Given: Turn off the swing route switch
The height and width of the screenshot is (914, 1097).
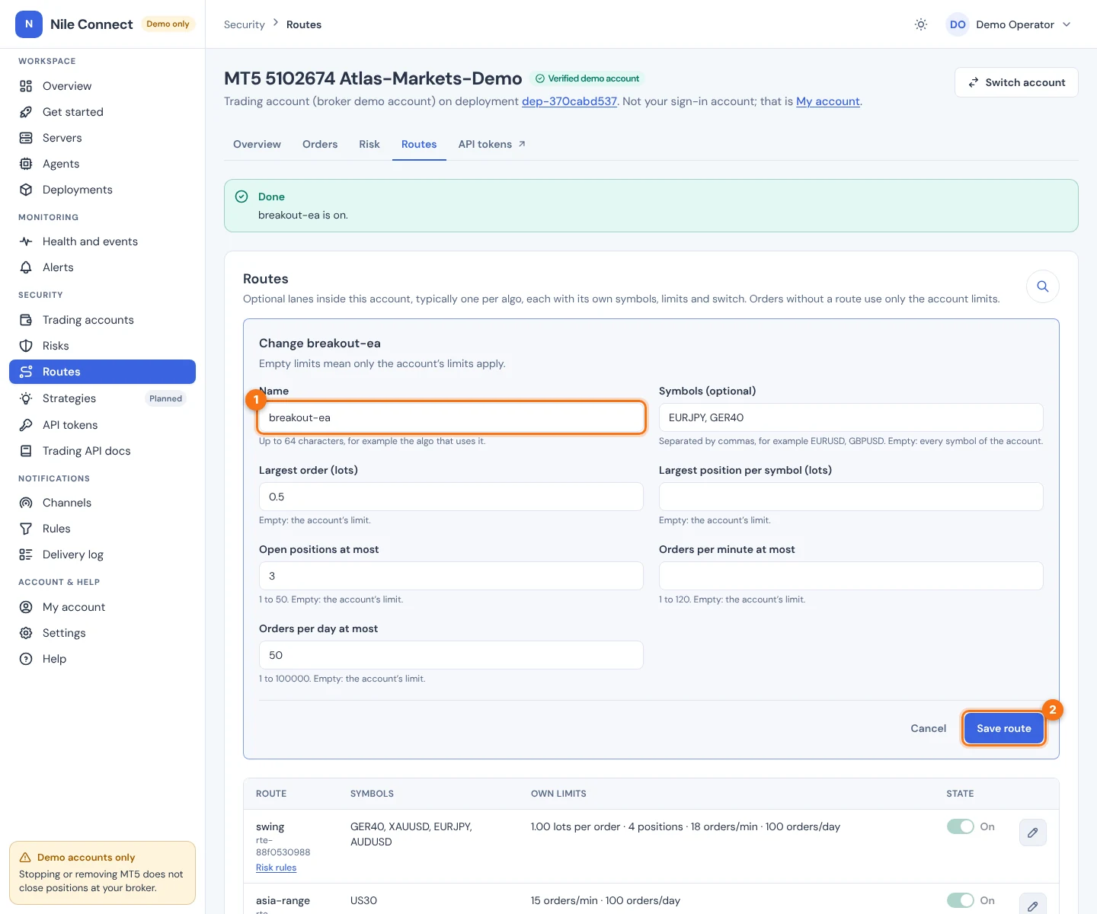Looking at the screenshot, I should pyautogui.click(x=960, y=826).
